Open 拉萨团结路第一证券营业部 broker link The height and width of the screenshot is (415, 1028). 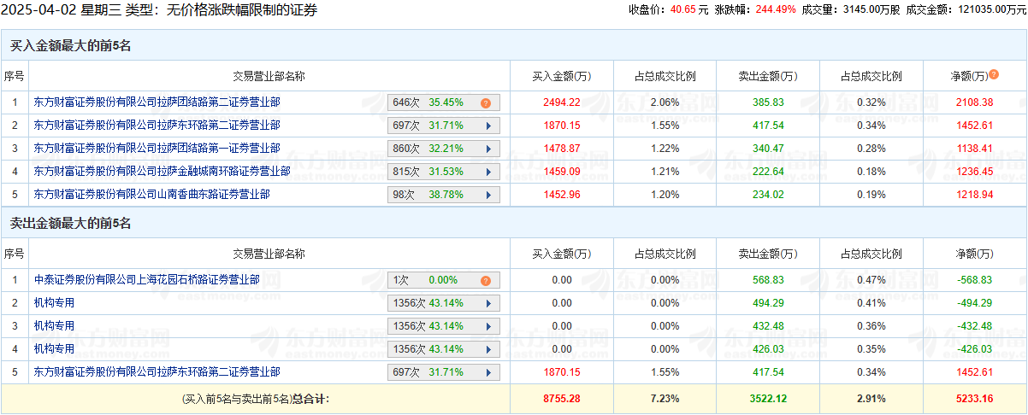point(157,149)
